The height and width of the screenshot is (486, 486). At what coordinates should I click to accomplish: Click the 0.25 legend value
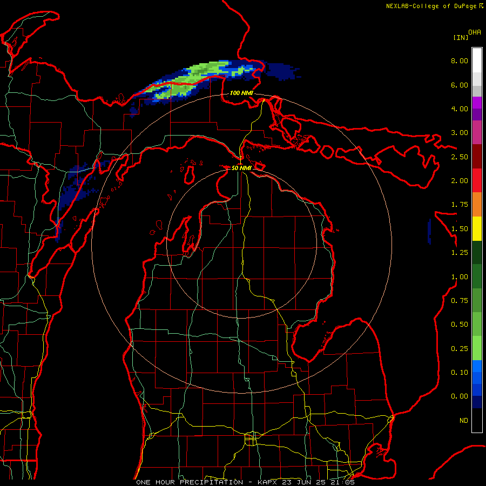[460, 349]
